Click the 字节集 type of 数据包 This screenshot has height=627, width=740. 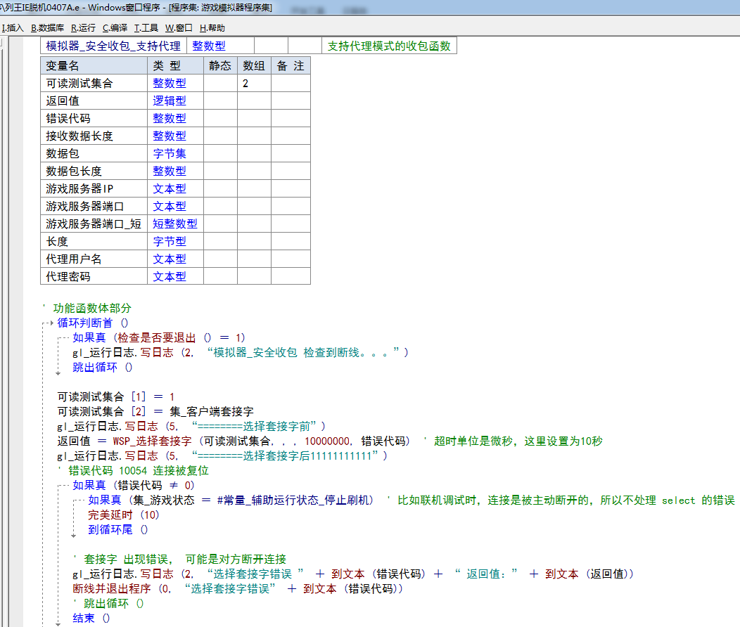(x=170, y=153)
